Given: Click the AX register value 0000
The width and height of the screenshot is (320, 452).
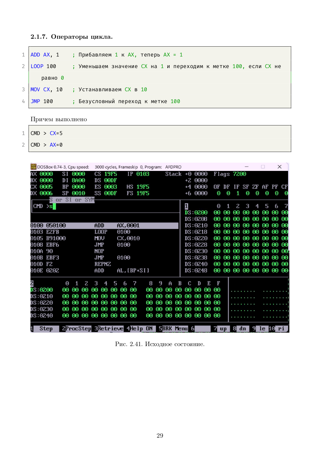Looking at the screenshot, I should click(46, 174).
